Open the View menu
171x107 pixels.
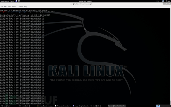coord(9,7)
